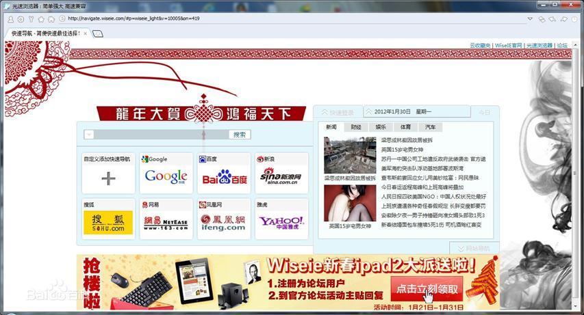Click the page search input field
This screenshot has width=584, height=315.
[x=162, y=135]
